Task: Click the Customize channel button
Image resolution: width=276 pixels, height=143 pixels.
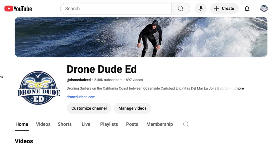Action: 89,108
